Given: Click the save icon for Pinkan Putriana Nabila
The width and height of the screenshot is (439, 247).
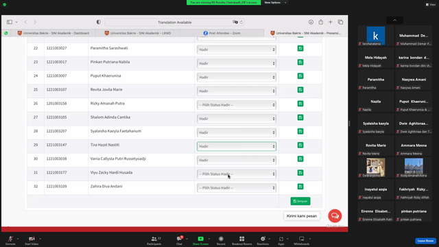Looking at the screenshot, I should pyautogui.click(x=300, y=62).
